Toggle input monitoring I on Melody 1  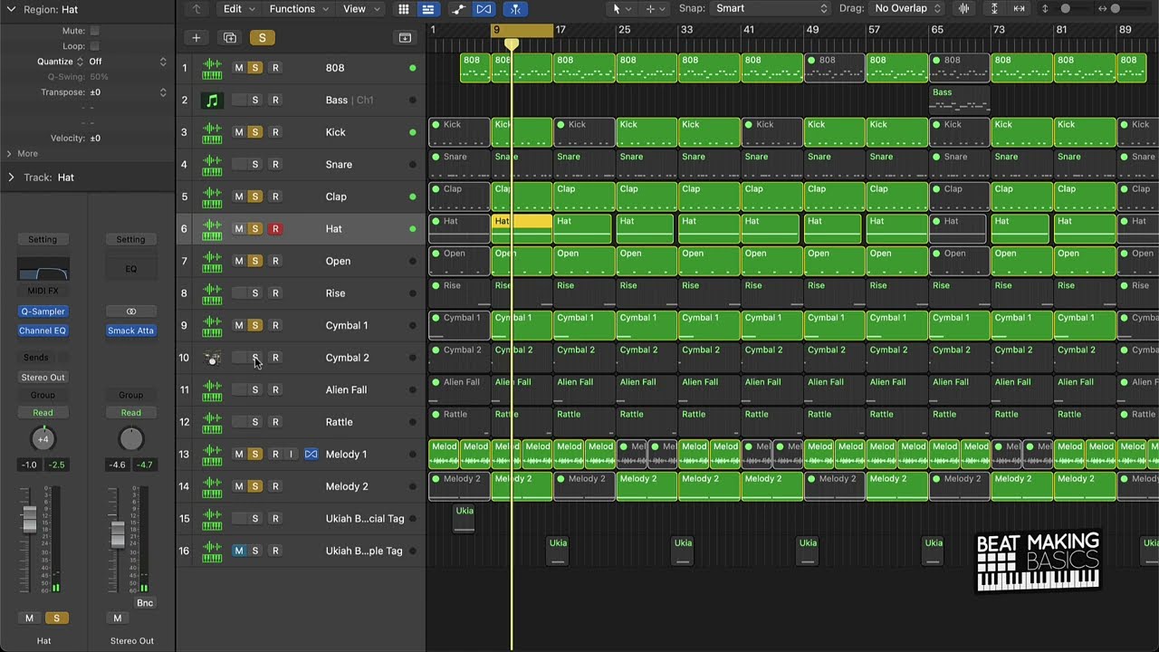tap(292, 455)
